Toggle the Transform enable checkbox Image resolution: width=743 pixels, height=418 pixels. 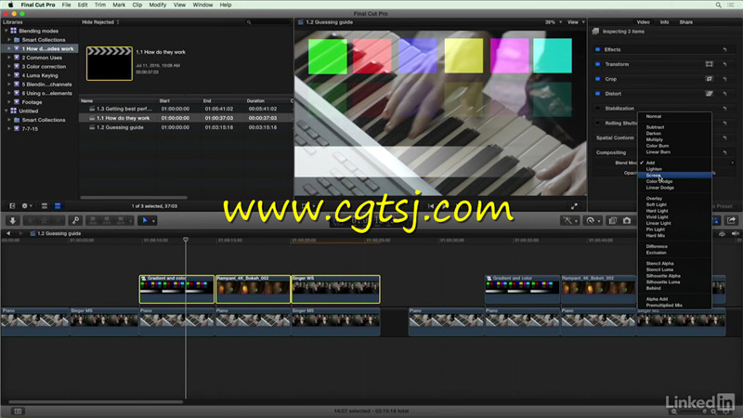[x=597, y=64]
